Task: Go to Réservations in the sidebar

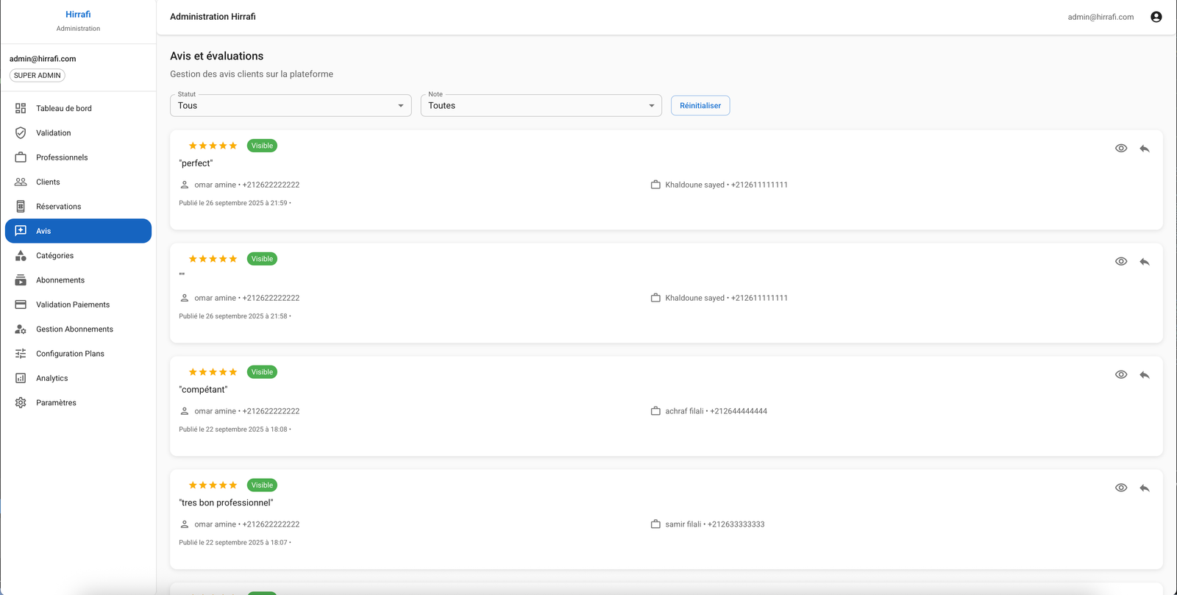Action: pos(58,207)
